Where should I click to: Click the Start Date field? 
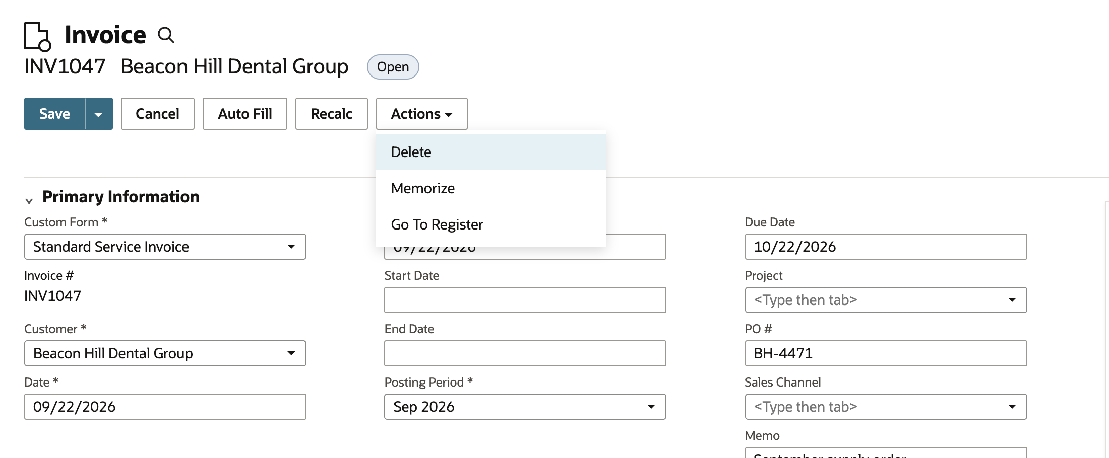525,300
